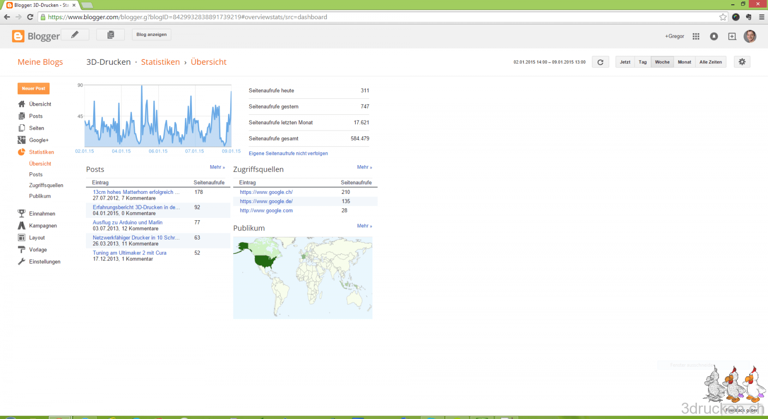Open Mehr link for Posts section
The height and width of the screenshot is (419, 768).
coord(217,167)
